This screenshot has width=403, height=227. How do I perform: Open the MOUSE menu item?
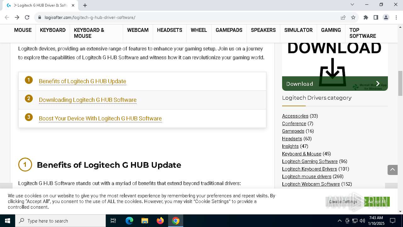click(x=23, y=30)
